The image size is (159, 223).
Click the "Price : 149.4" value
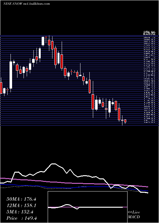click(22, 218)
